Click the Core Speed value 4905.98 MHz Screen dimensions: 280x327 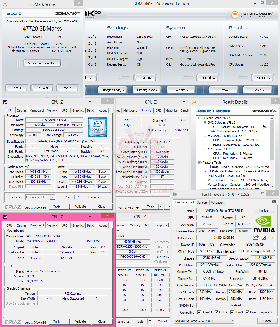click(x=38, y=172)
